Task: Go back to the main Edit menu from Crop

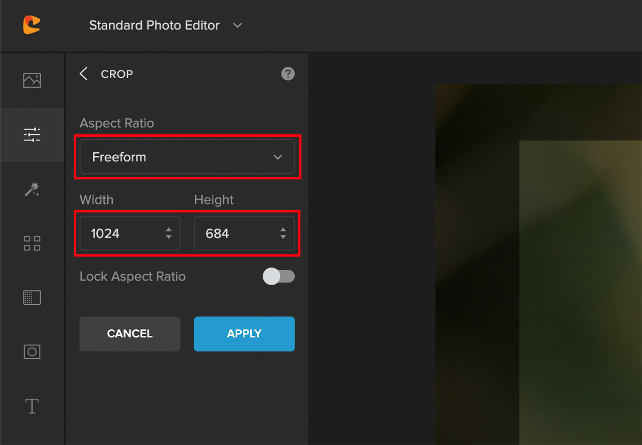Action: point(84,74)
